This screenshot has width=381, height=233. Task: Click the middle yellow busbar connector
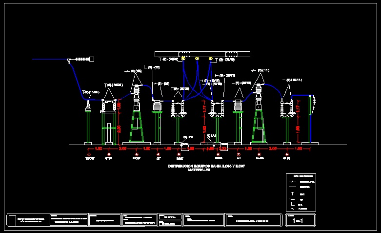tap(197, 59)
